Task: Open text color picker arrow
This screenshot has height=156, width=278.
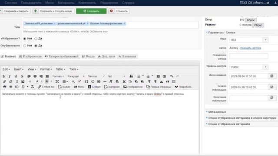Action: pos(42,81)
